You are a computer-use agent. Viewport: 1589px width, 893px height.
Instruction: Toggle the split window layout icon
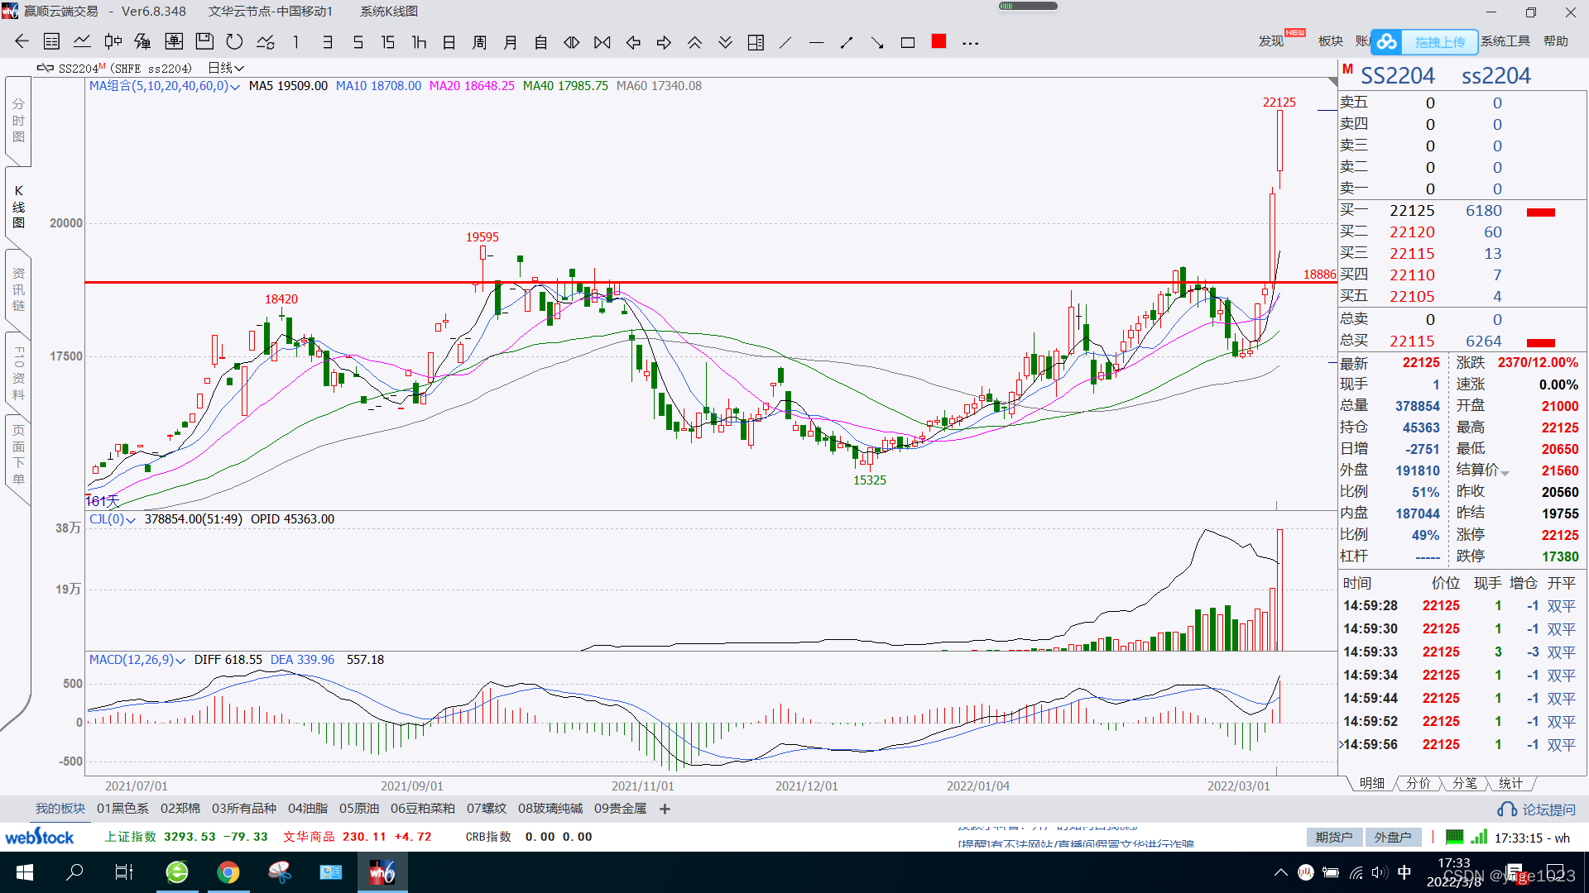pos(756,42)
